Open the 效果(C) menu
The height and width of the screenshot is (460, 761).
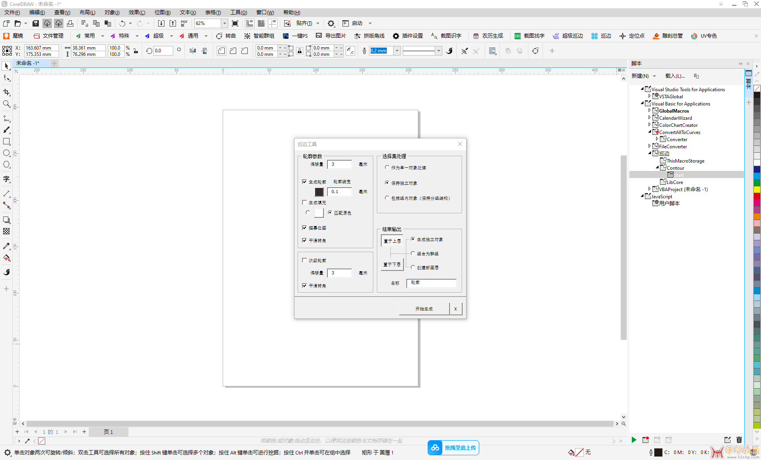(x=137, y=12)
